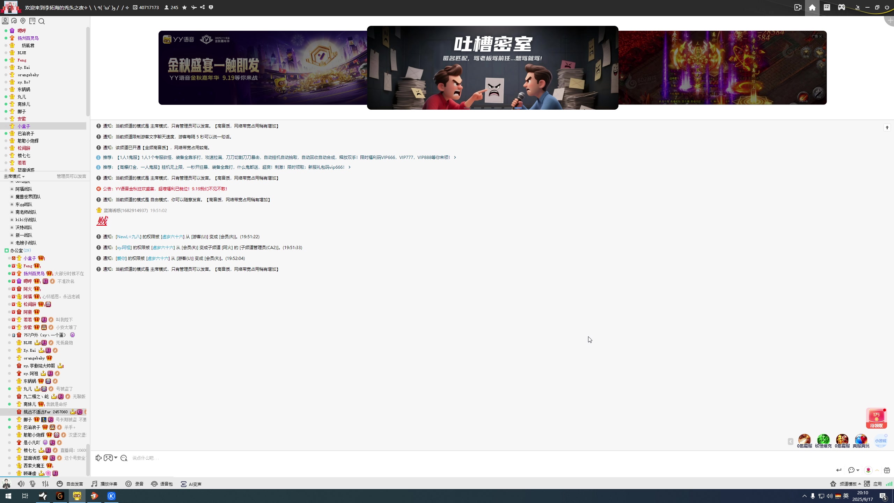This screenshot has width=894, height=503.
Task: Collapse game icons with left chevron
Action: (791, 442)
